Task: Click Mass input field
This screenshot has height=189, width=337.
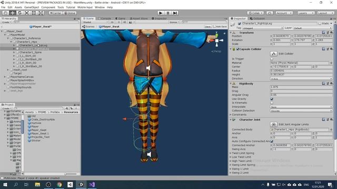Action: click(301, 87)
